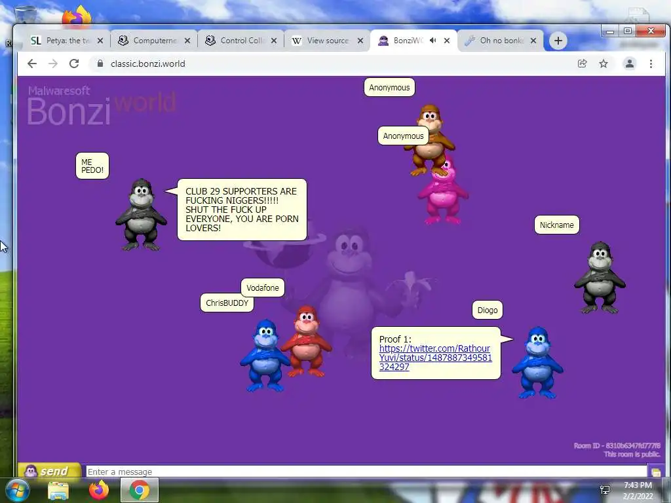Open a new browser tab
The height and width of the screenshot is (503, 671).
coord(558,41)
